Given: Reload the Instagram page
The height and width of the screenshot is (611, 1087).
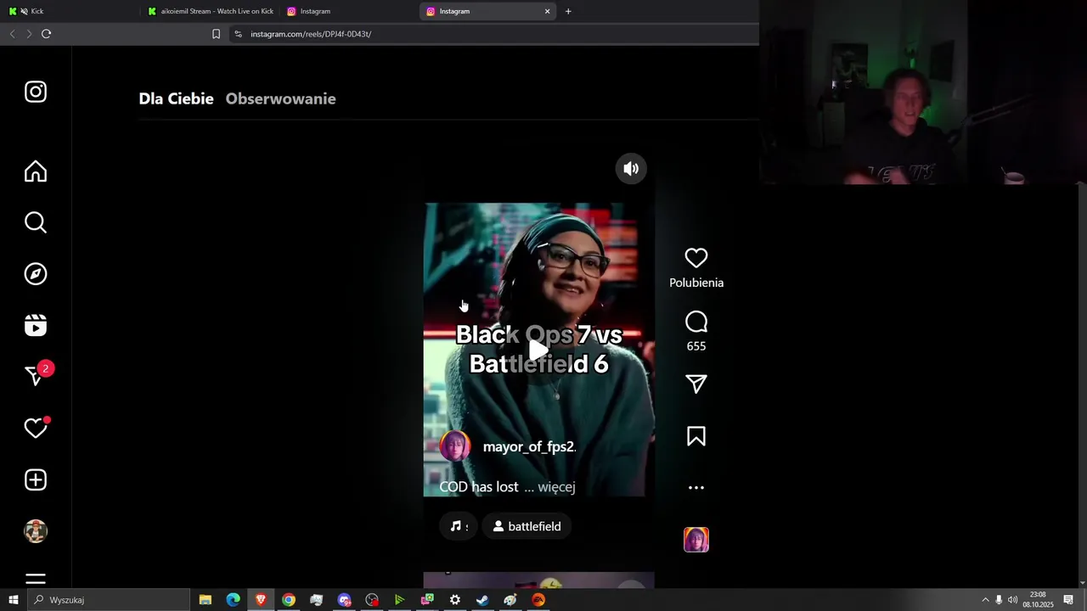Looking at the screenshot, I should click(x=47, y=34).
